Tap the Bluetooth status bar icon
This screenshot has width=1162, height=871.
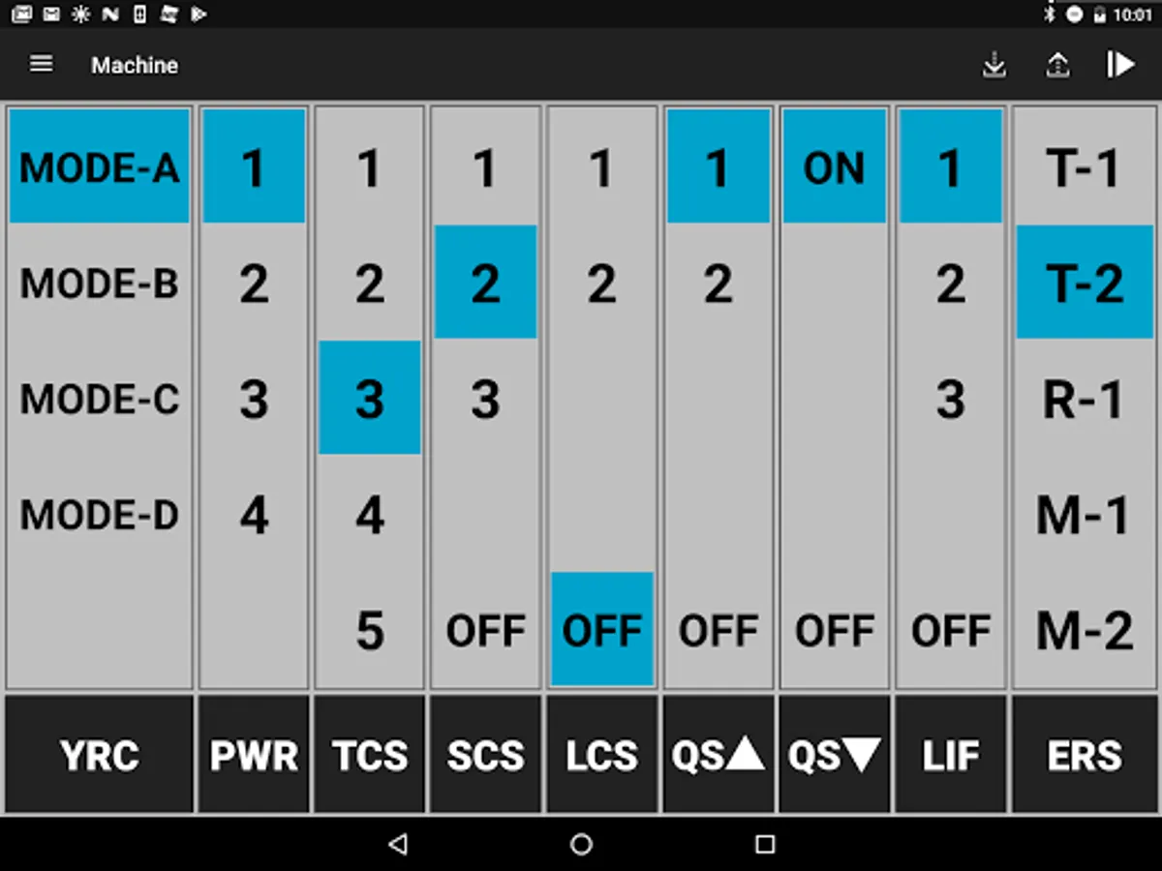[1049, 14]
